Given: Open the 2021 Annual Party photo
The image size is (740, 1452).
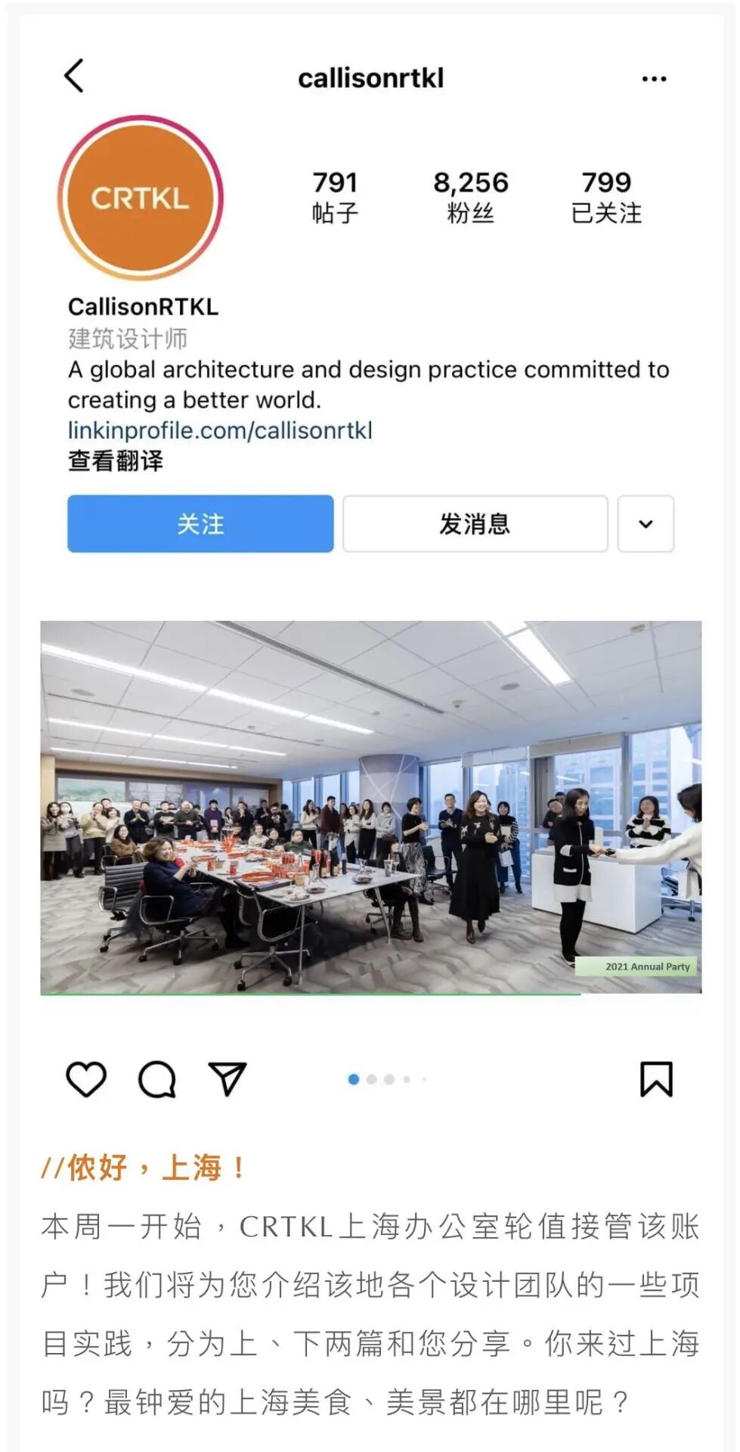Looking at the screenshot, I should pos(370,807).
